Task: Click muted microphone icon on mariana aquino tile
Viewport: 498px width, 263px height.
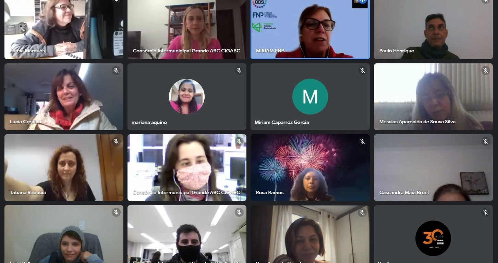Action: pyautogui.click(x=239, y=71)
